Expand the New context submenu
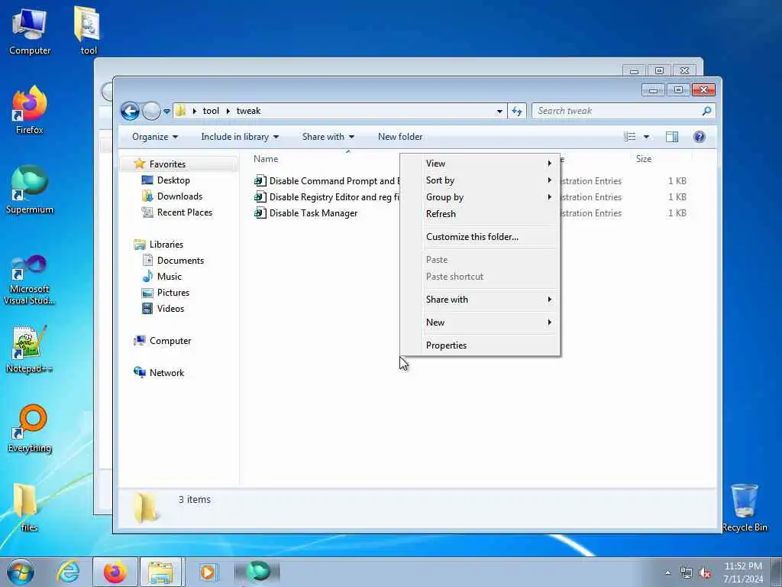The width and height of the screenshot is (782, 587). [x=480, y=323]
